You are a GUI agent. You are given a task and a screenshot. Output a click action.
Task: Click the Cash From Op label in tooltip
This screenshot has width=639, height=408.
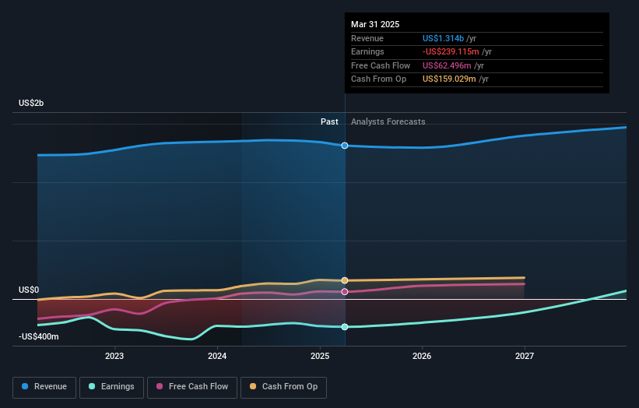point(378,79)
